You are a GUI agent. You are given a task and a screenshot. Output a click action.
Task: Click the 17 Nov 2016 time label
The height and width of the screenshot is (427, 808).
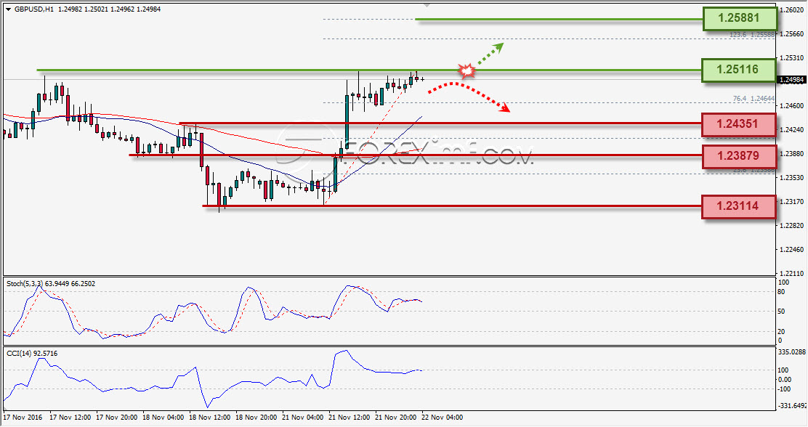[23, 418]
